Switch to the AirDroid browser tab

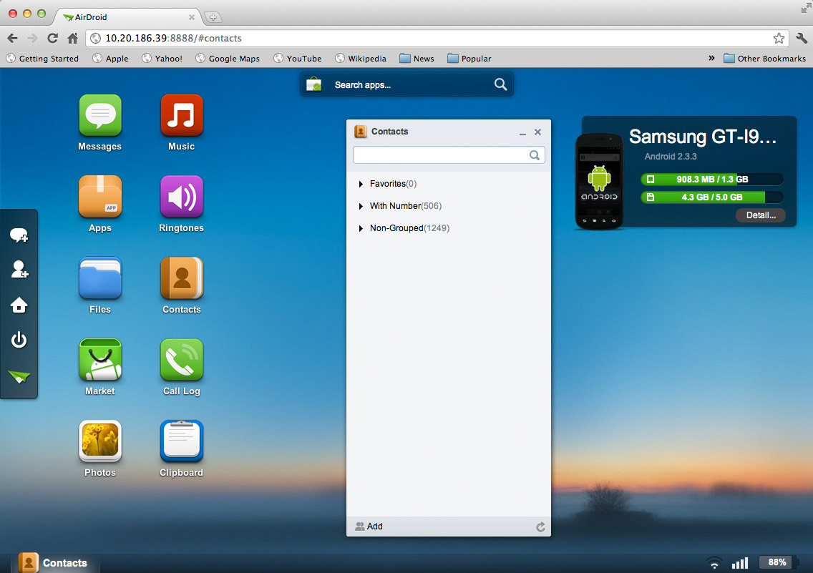122,16
